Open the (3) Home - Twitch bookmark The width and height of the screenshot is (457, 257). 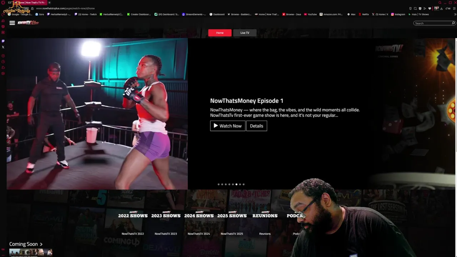coord(86,14)
